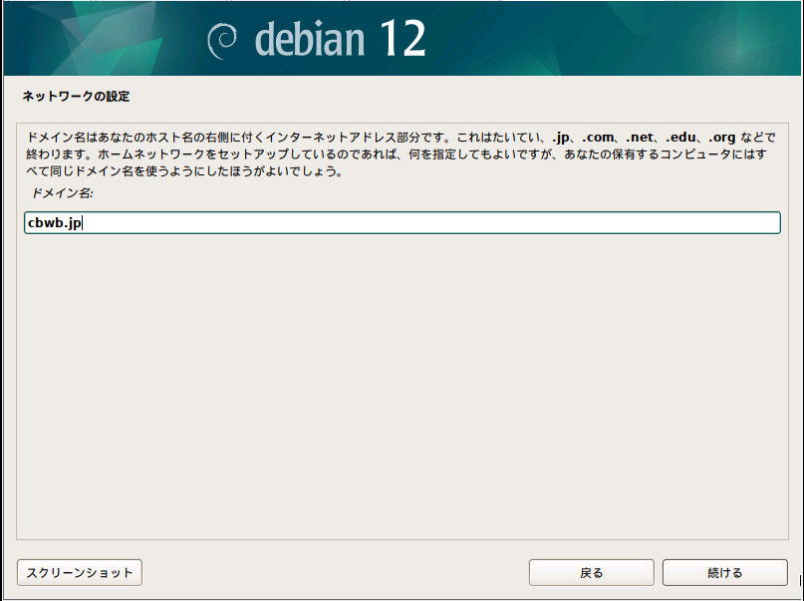The image size is (804, 601).
Task: Click the ドメイン名 input field
Action: 402,223
